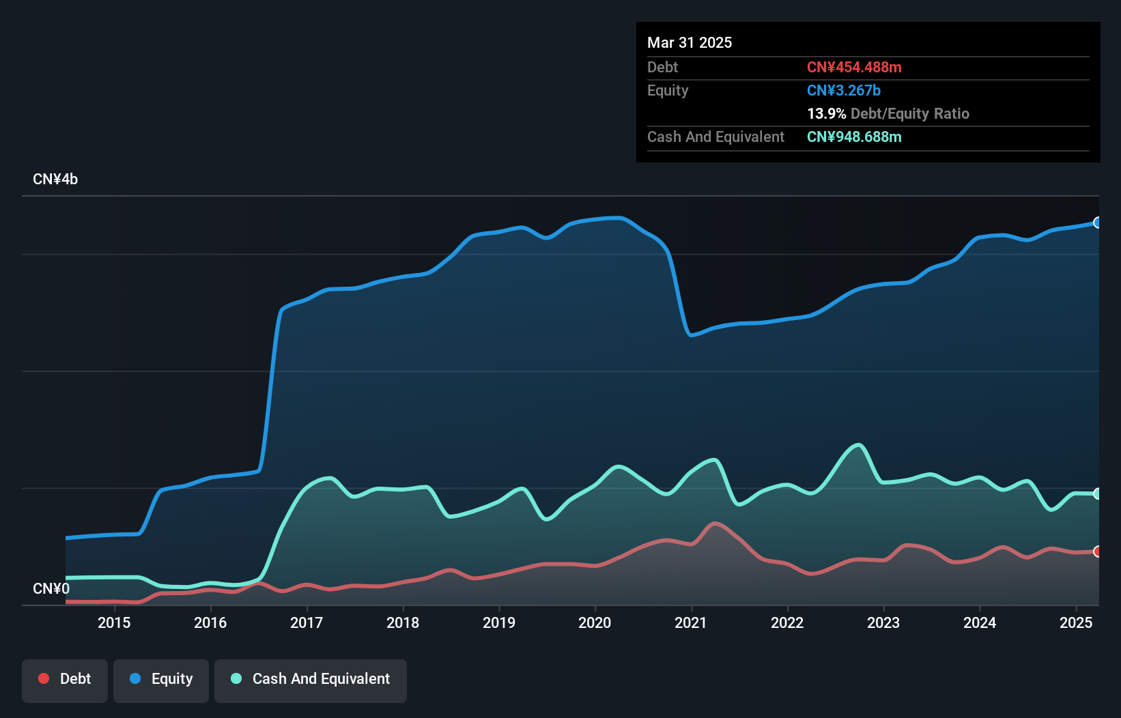
Task: Click the 2021 x-axis label
Action: coord(691,622)
